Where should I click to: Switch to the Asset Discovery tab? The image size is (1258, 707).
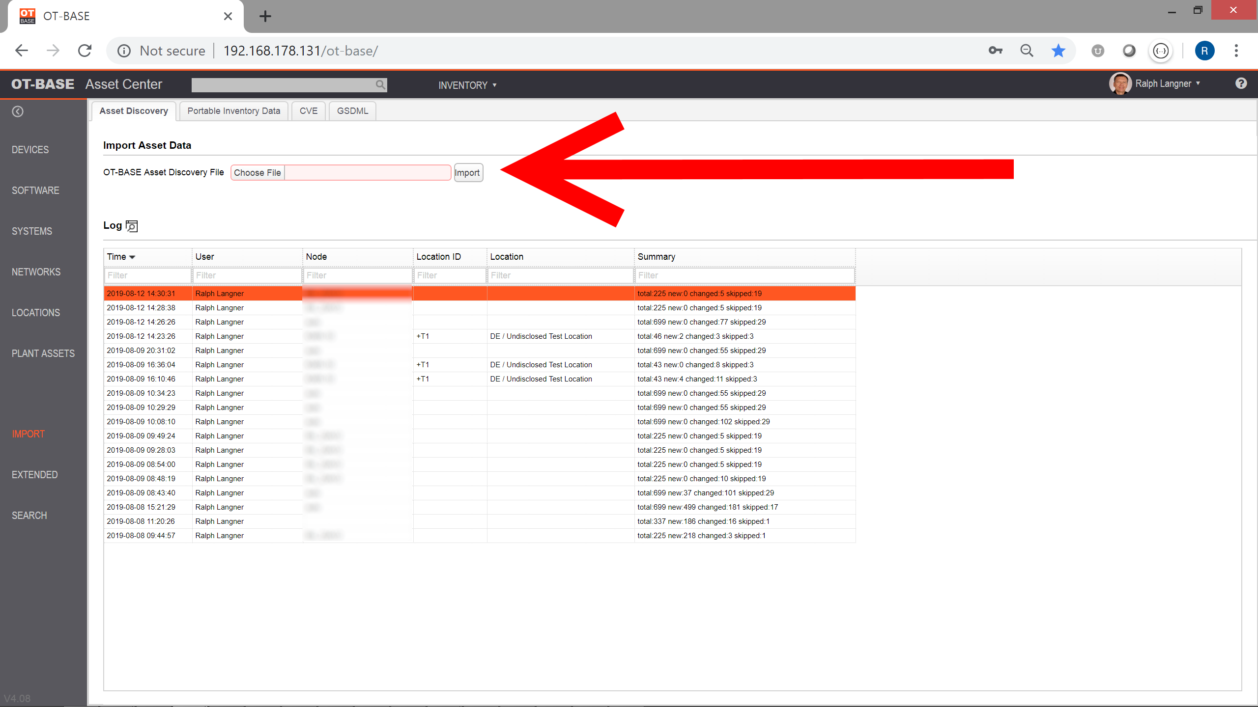(x=134, y=111)
